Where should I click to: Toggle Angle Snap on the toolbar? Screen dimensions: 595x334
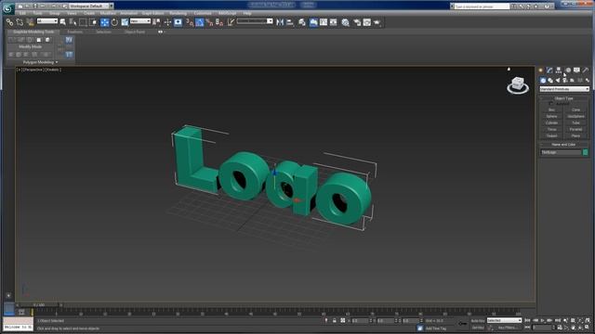(x=200, y=22)
